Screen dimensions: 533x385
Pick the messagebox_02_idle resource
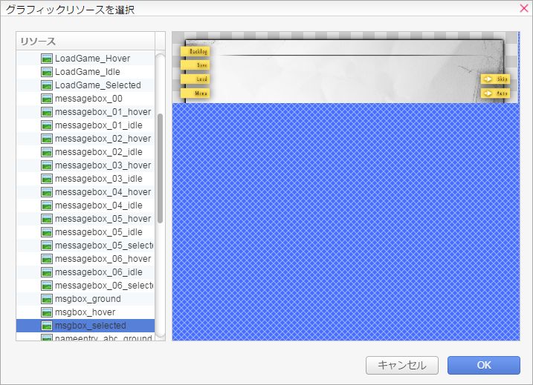(x=98, y=152)
